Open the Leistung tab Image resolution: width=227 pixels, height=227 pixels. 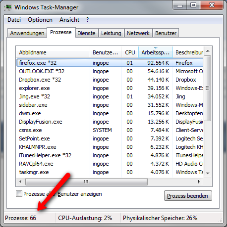111,33
